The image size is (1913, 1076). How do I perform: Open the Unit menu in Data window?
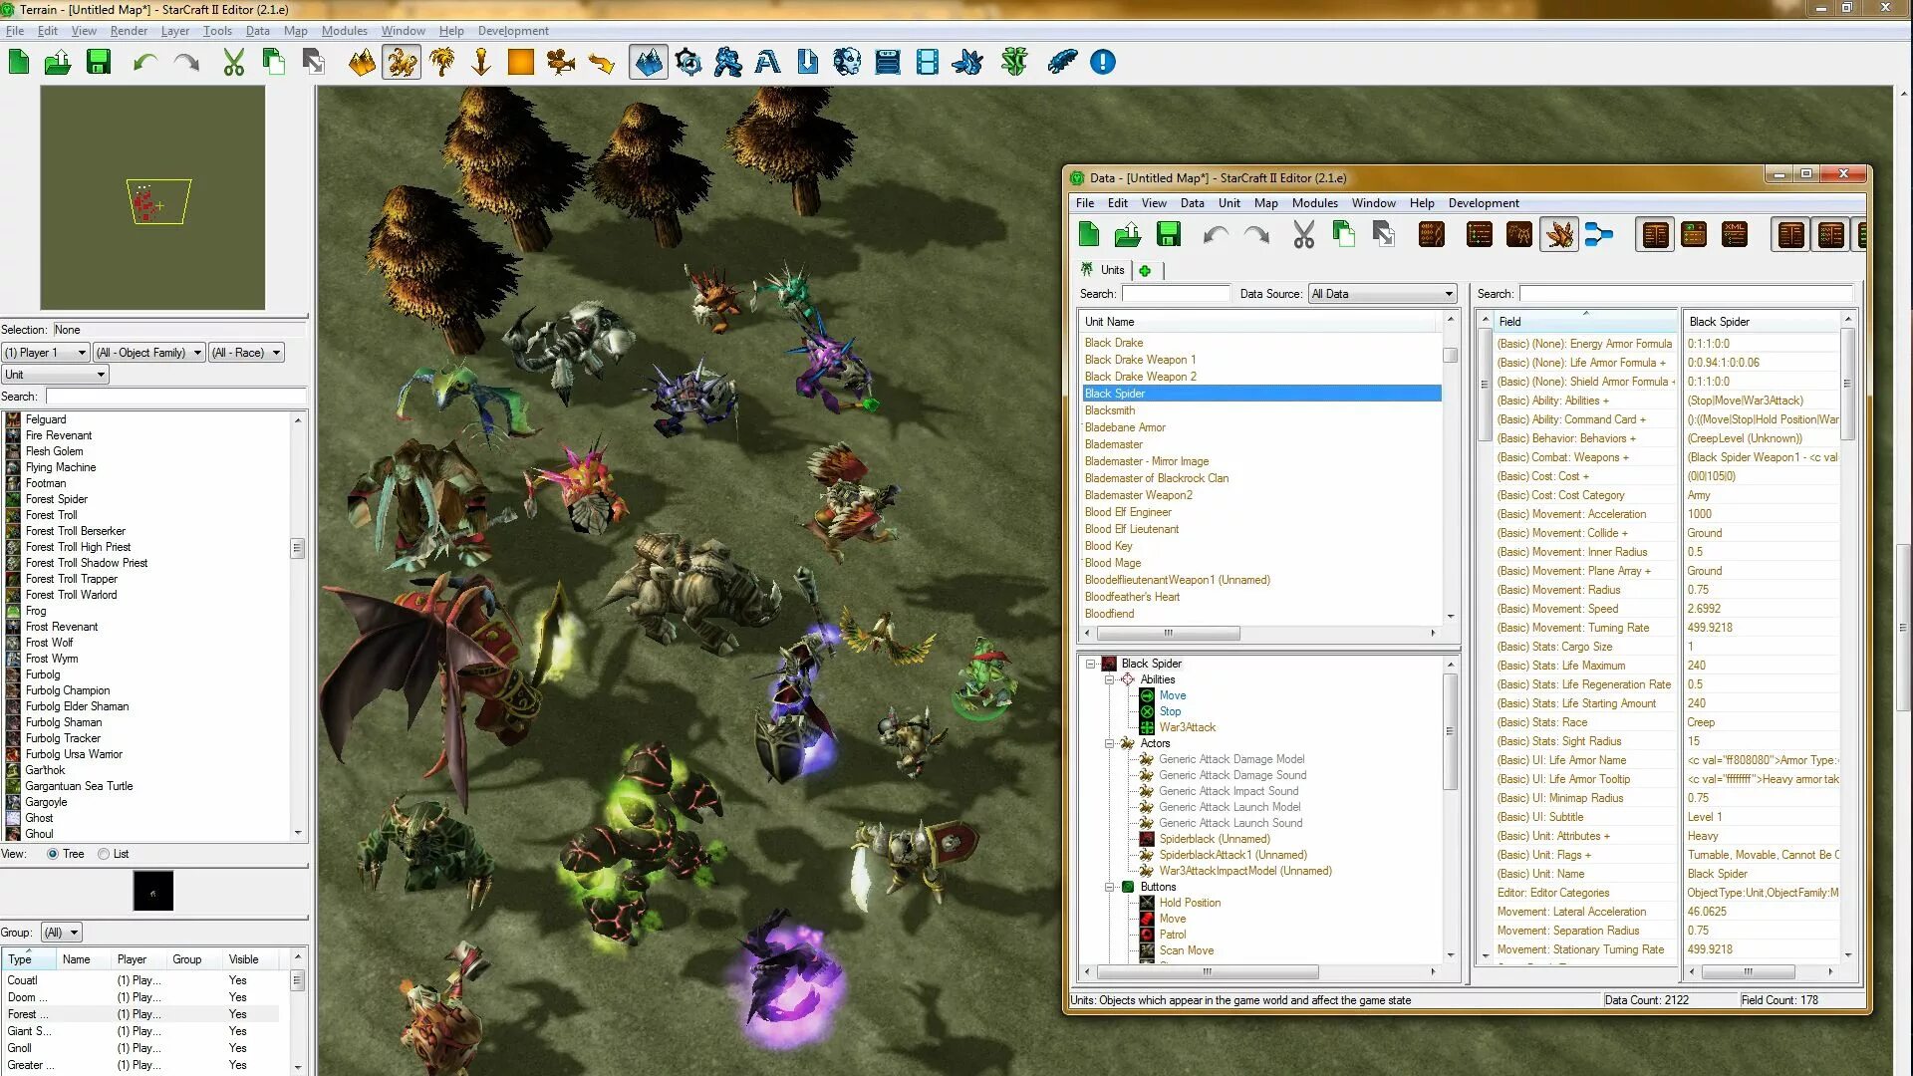pyautogui.click(x=1230, y=203)
